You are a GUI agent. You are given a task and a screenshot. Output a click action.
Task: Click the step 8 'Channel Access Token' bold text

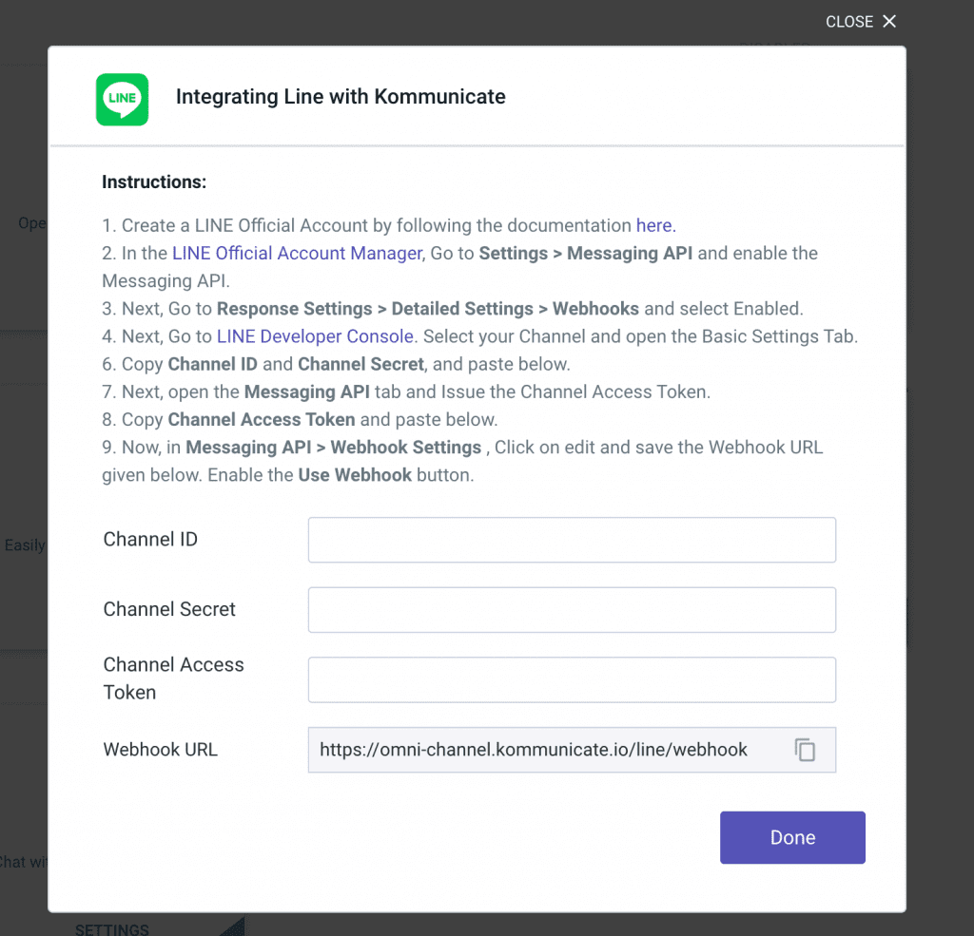(x=262, y=420)
